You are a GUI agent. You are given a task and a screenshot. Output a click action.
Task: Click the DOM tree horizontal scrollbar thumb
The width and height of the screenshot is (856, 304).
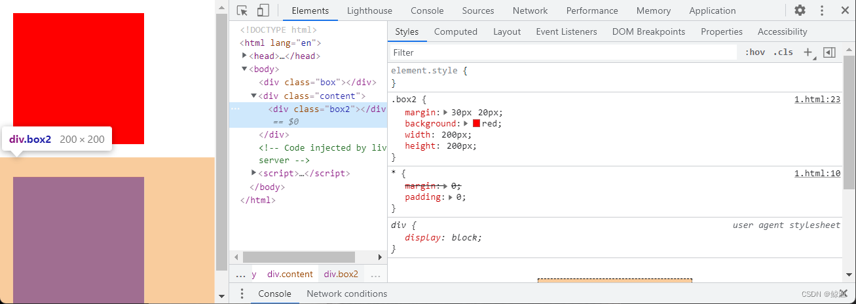[299, 257]
